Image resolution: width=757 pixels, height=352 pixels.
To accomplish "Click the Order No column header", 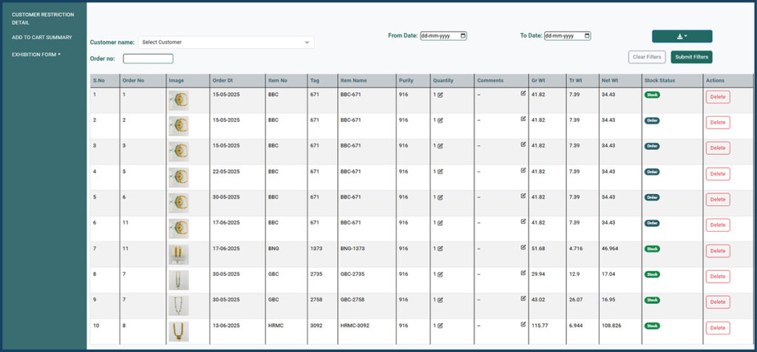I will click(x=133, y=80).
